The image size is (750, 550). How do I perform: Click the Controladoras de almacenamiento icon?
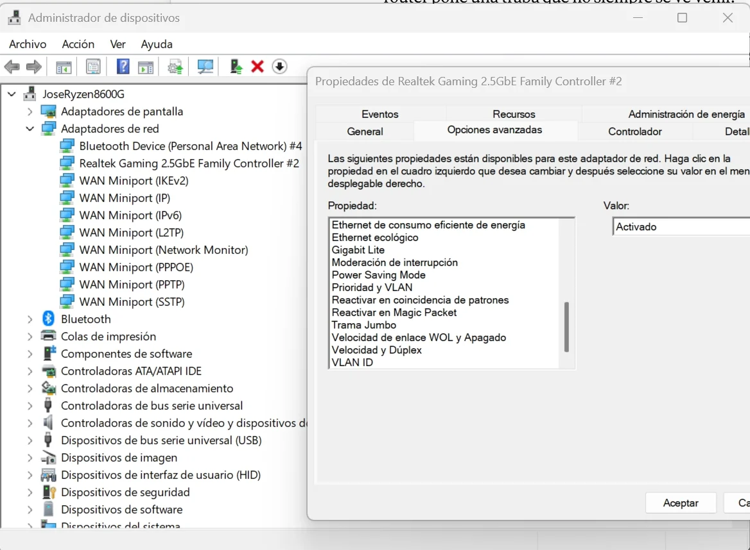point(48,388)
